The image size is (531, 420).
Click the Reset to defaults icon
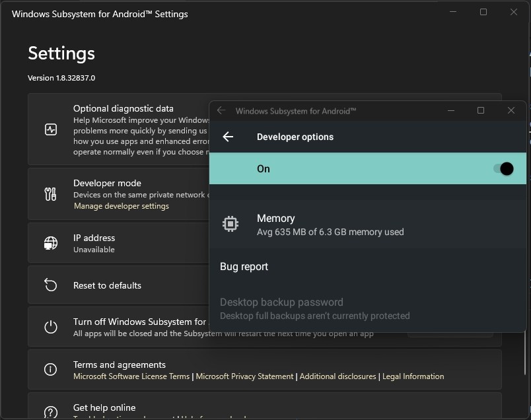point(51,285)
